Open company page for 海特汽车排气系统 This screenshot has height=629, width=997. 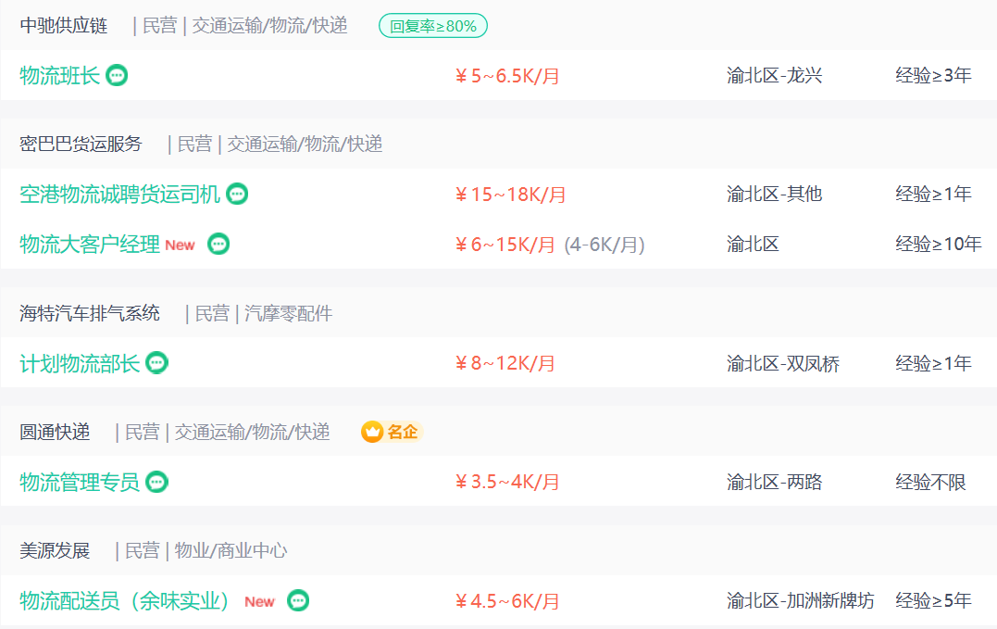coord(90,314)
